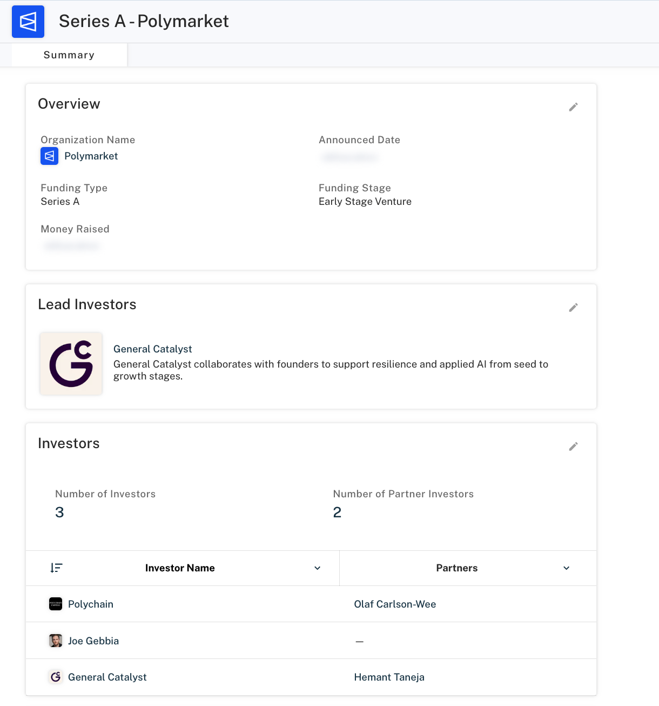Edit the Investors section pencil icon
The image size is (659, 706).
573,447
